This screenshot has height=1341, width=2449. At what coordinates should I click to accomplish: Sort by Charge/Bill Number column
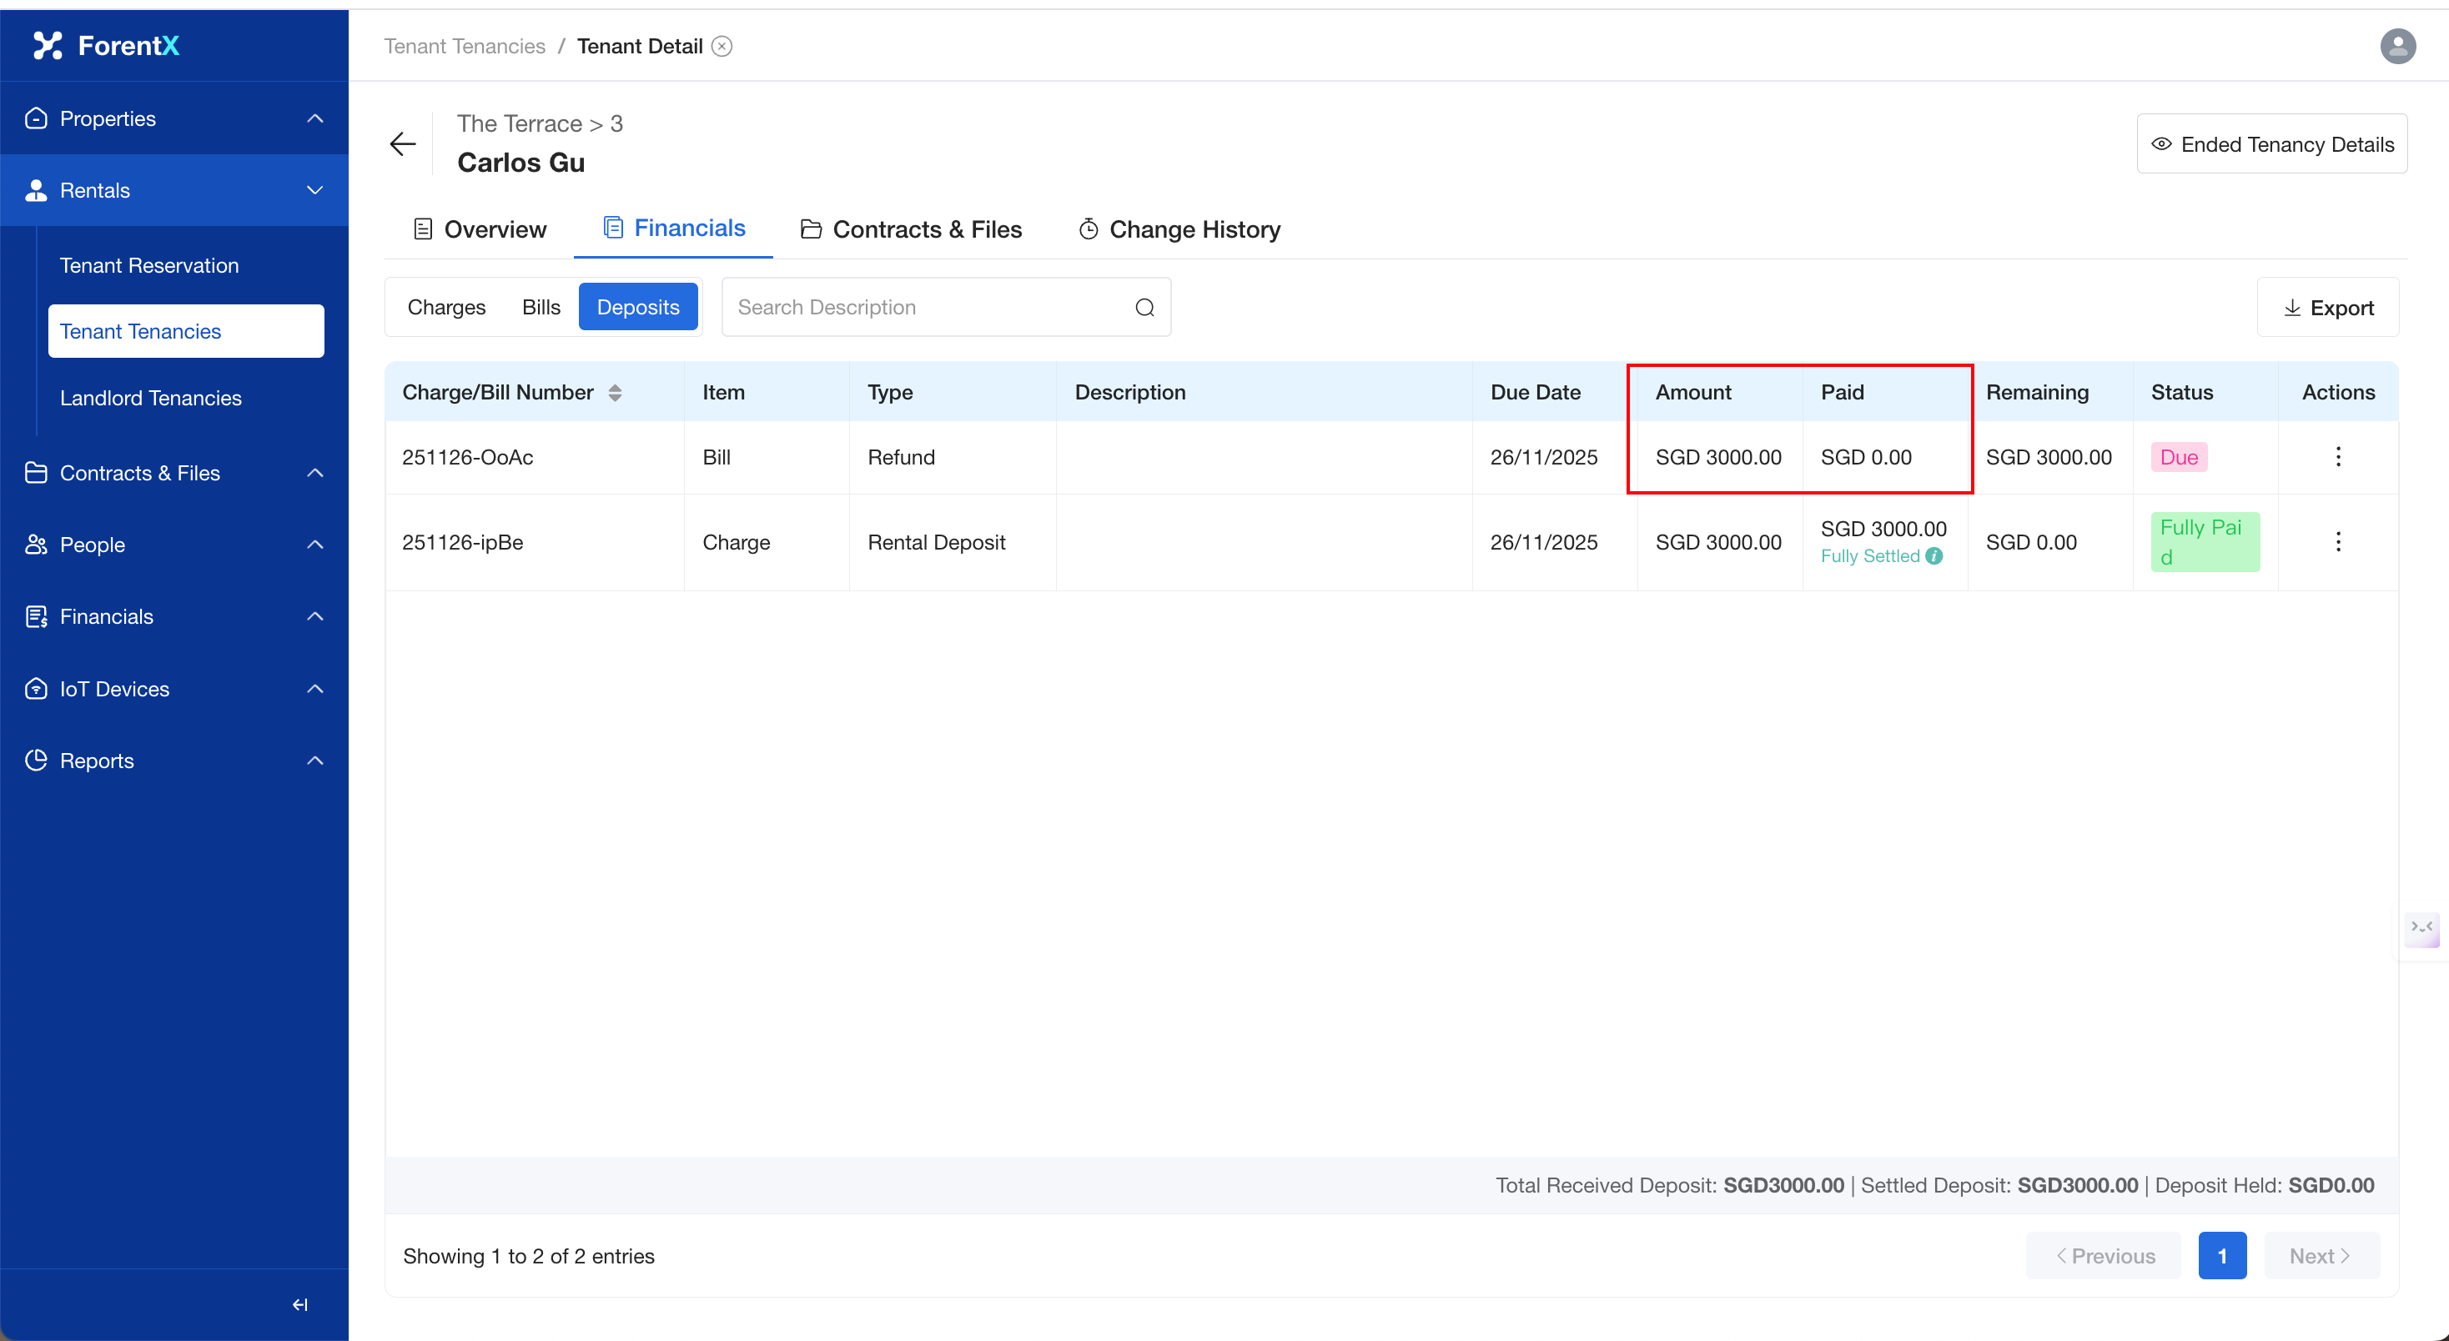[x=614, y=394]
